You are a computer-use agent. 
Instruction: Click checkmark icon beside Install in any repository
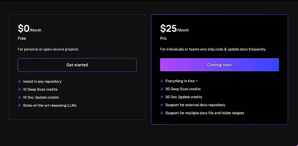pyautogui.click(x=19, y=81)
